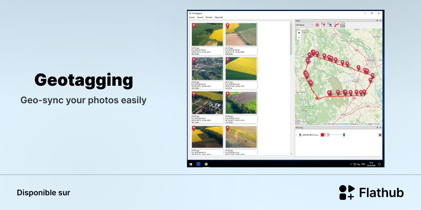Close the GPS trasy panel
Viewport: 421px width, 210px height.
tap(381, 127)
